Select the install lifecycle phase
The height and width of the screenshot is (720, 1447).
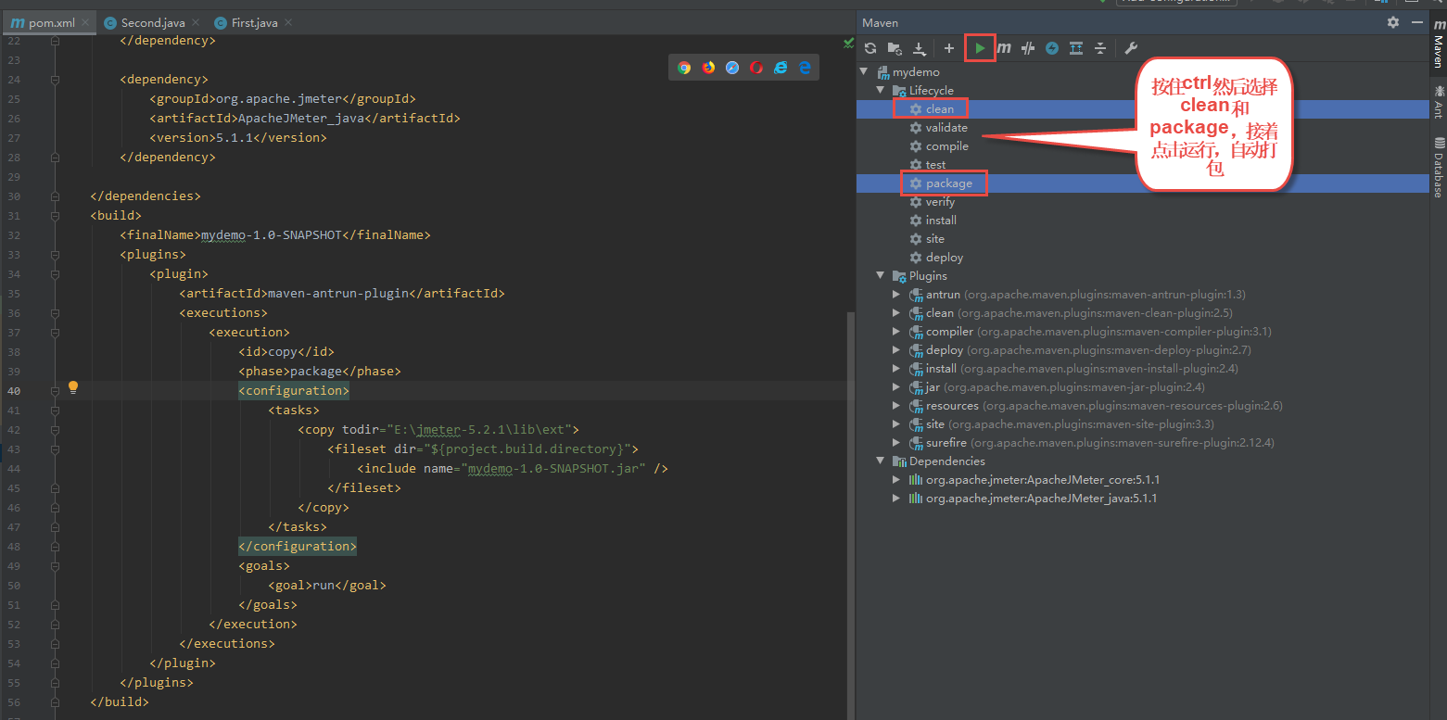click(941, 221)
